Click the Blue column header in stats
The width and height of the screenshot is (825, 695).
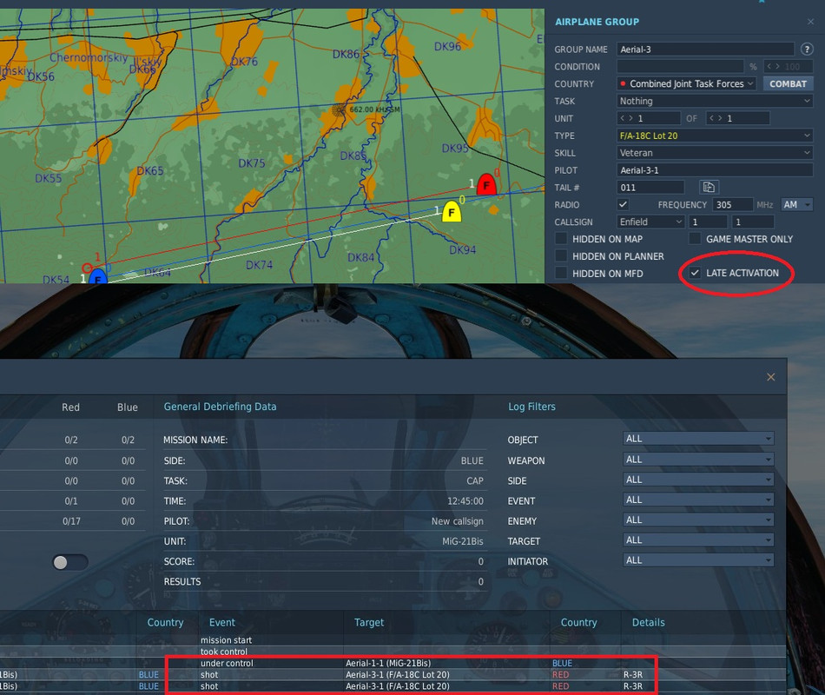(128, 407)
